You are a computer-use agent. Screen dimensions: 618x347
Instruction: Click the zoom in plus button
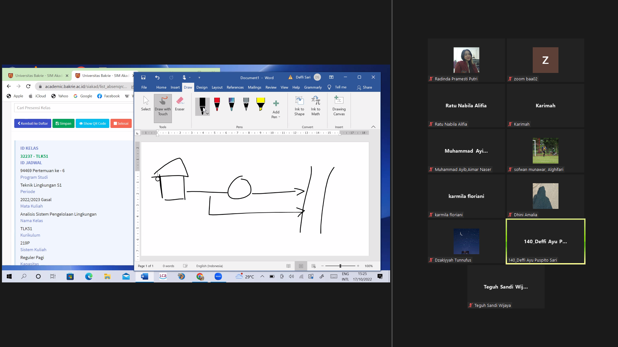358,266
